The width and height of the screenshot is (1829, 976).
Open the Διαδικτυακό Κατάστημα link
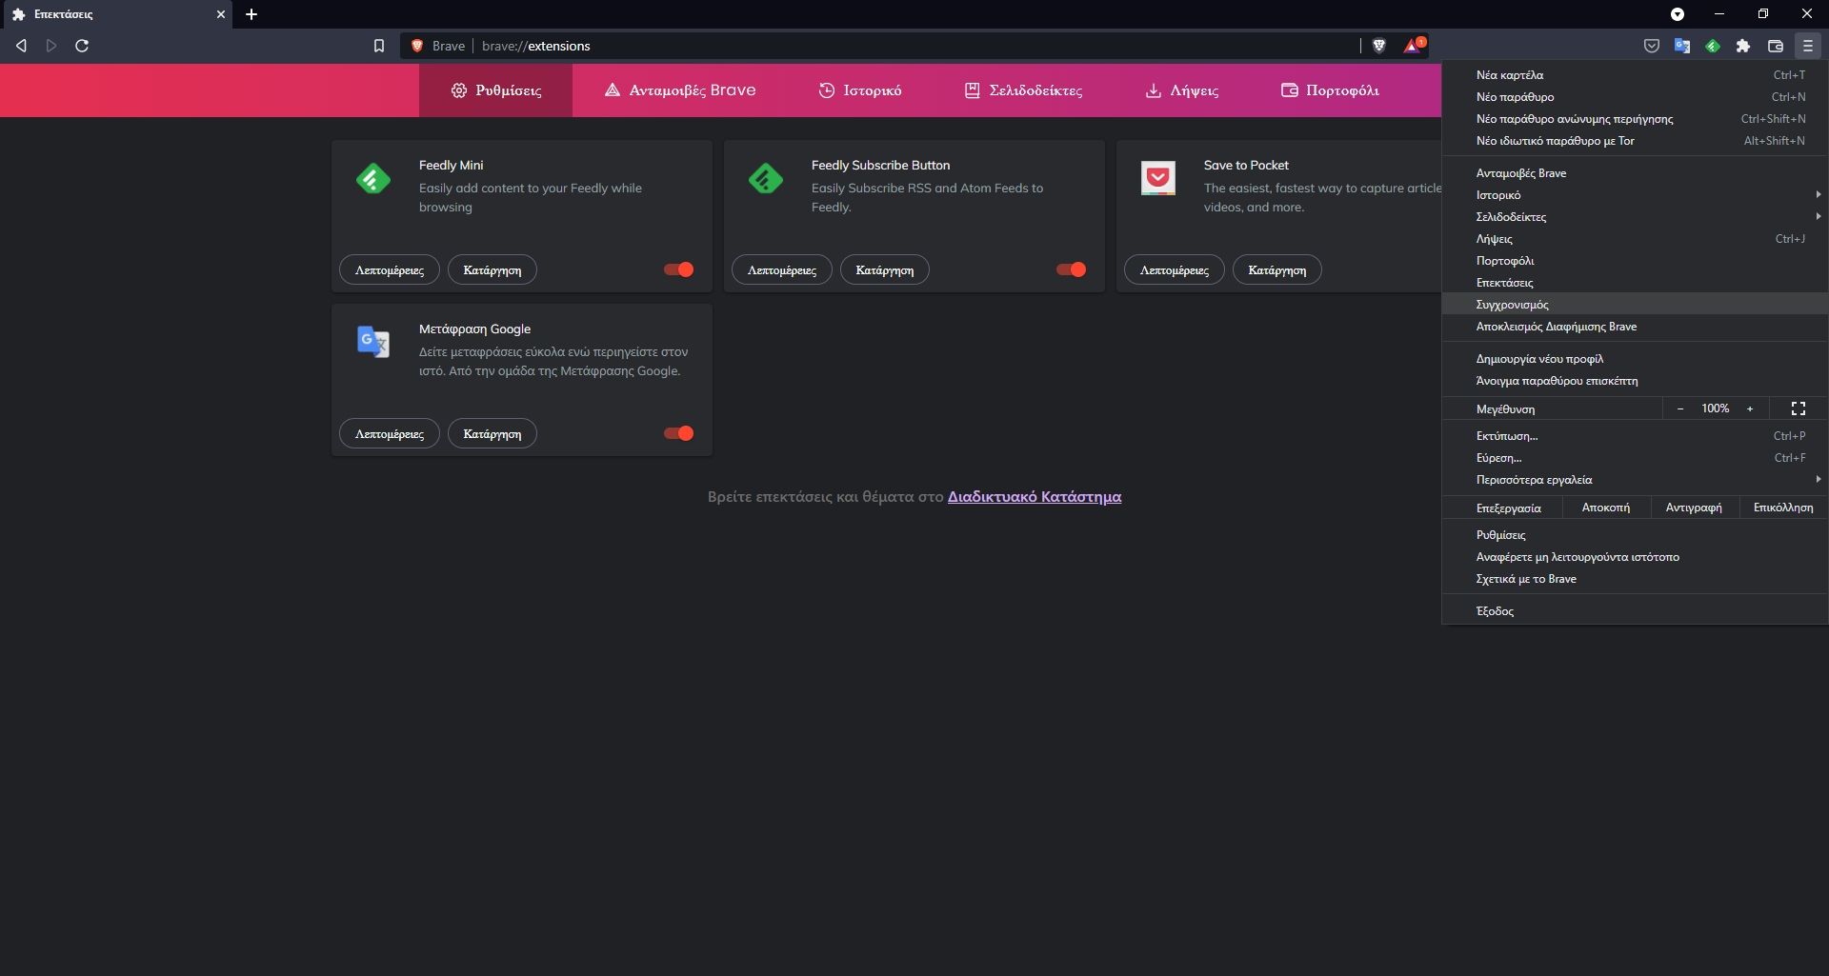[1034, 497]
